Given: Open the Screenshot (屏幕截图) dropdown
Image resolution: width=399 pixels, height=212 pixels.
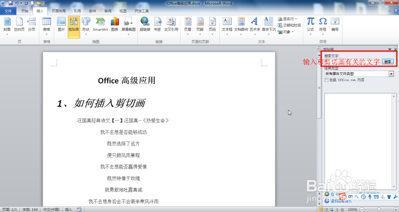Looking at the screenshot, I should pyautogui.click(x=128, y=26).
